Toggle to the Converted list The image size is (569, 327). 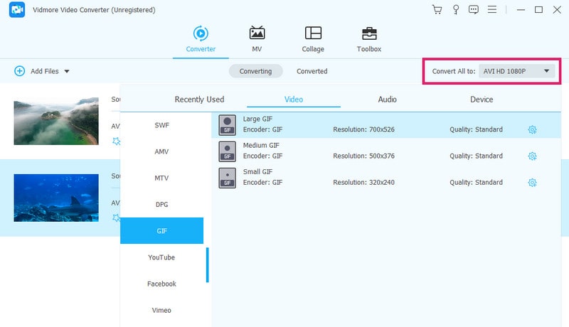pyautogui.click(x=312, y=71)
